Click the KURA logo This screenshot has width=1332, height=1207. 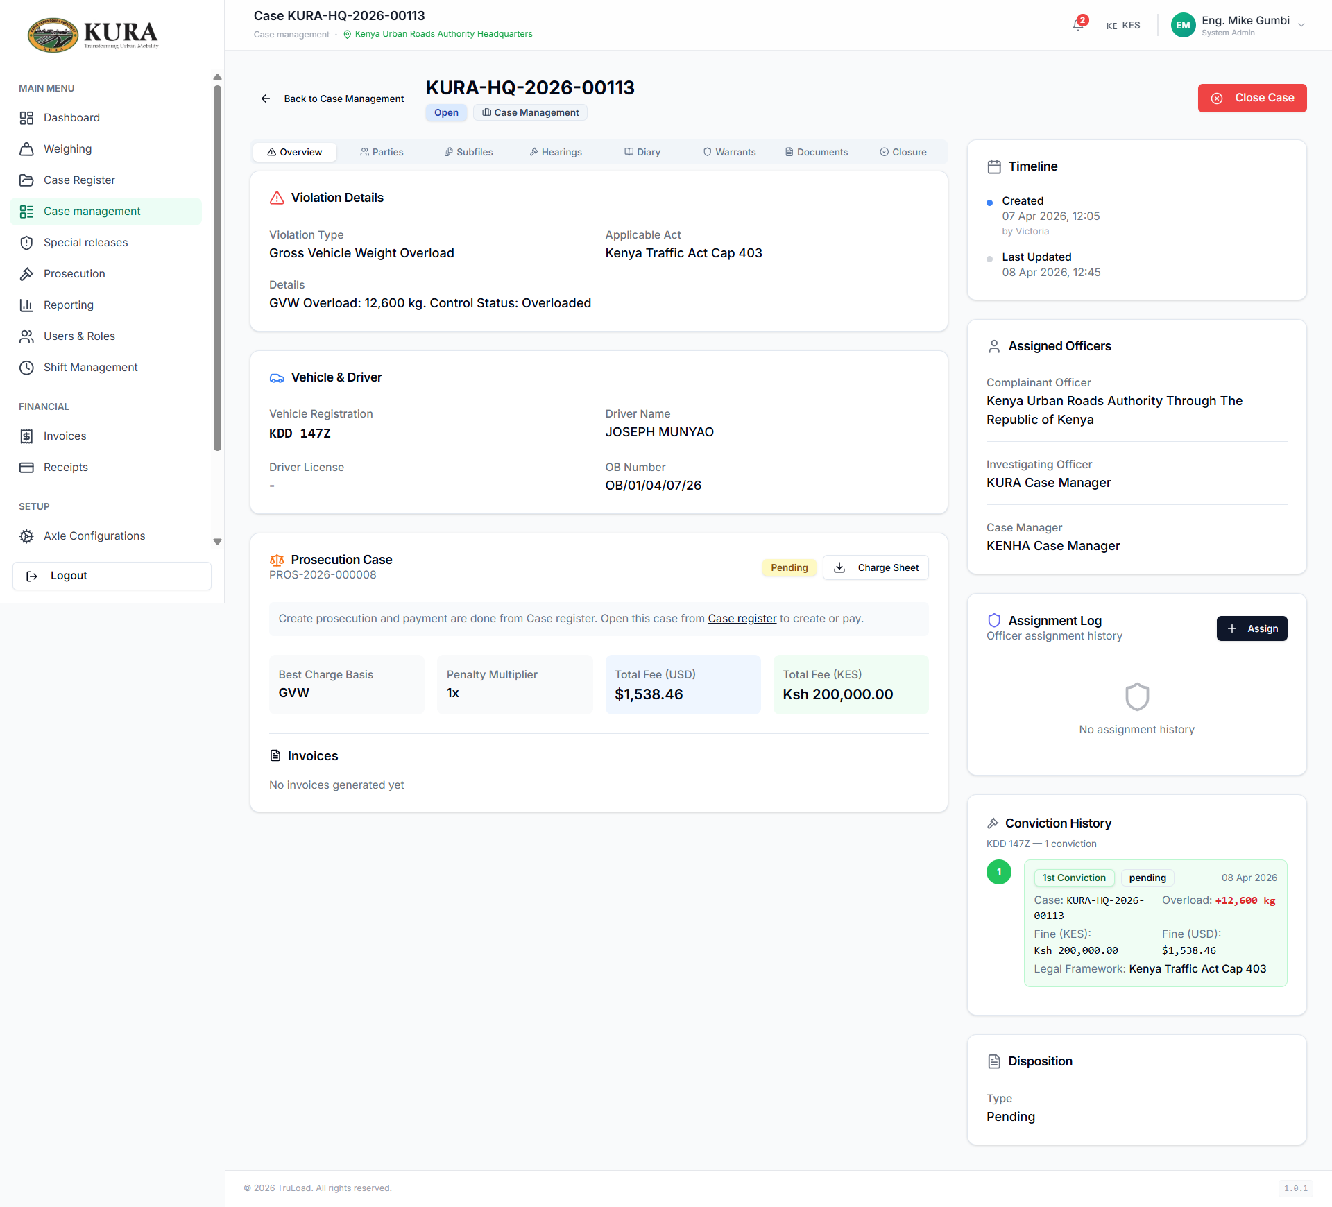point(93,35)
